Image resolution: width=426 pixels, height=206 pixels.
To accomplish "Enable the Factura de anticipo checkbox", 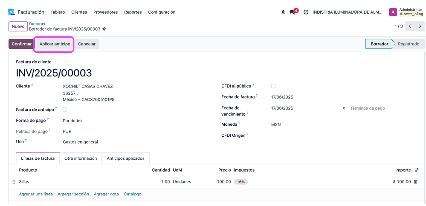I will pos(65,110).
